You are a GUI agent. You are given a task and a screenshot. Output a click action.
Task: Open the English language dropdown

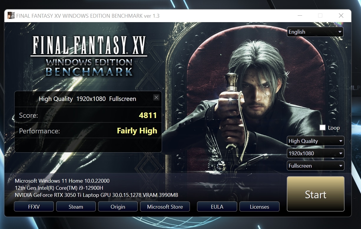(315, 32)
